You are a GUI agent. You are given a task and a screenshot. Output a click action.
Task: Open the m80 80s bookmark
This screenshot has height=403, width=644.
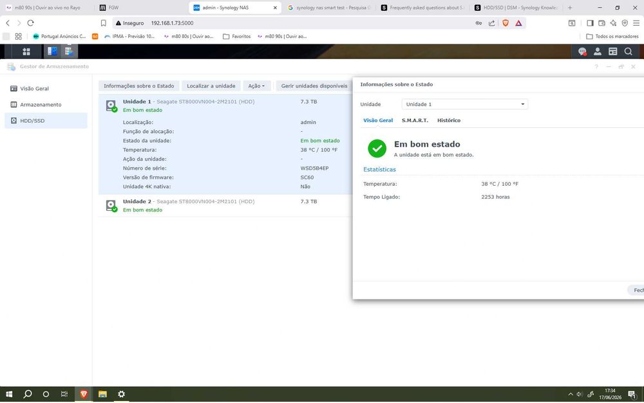click(x=189, y=36)
